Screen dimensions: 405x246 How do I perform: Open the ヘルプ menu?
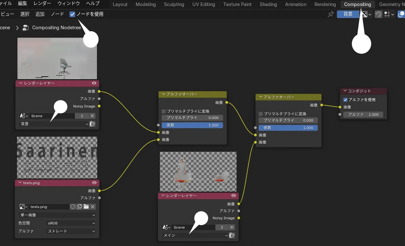tap(93, 4)
